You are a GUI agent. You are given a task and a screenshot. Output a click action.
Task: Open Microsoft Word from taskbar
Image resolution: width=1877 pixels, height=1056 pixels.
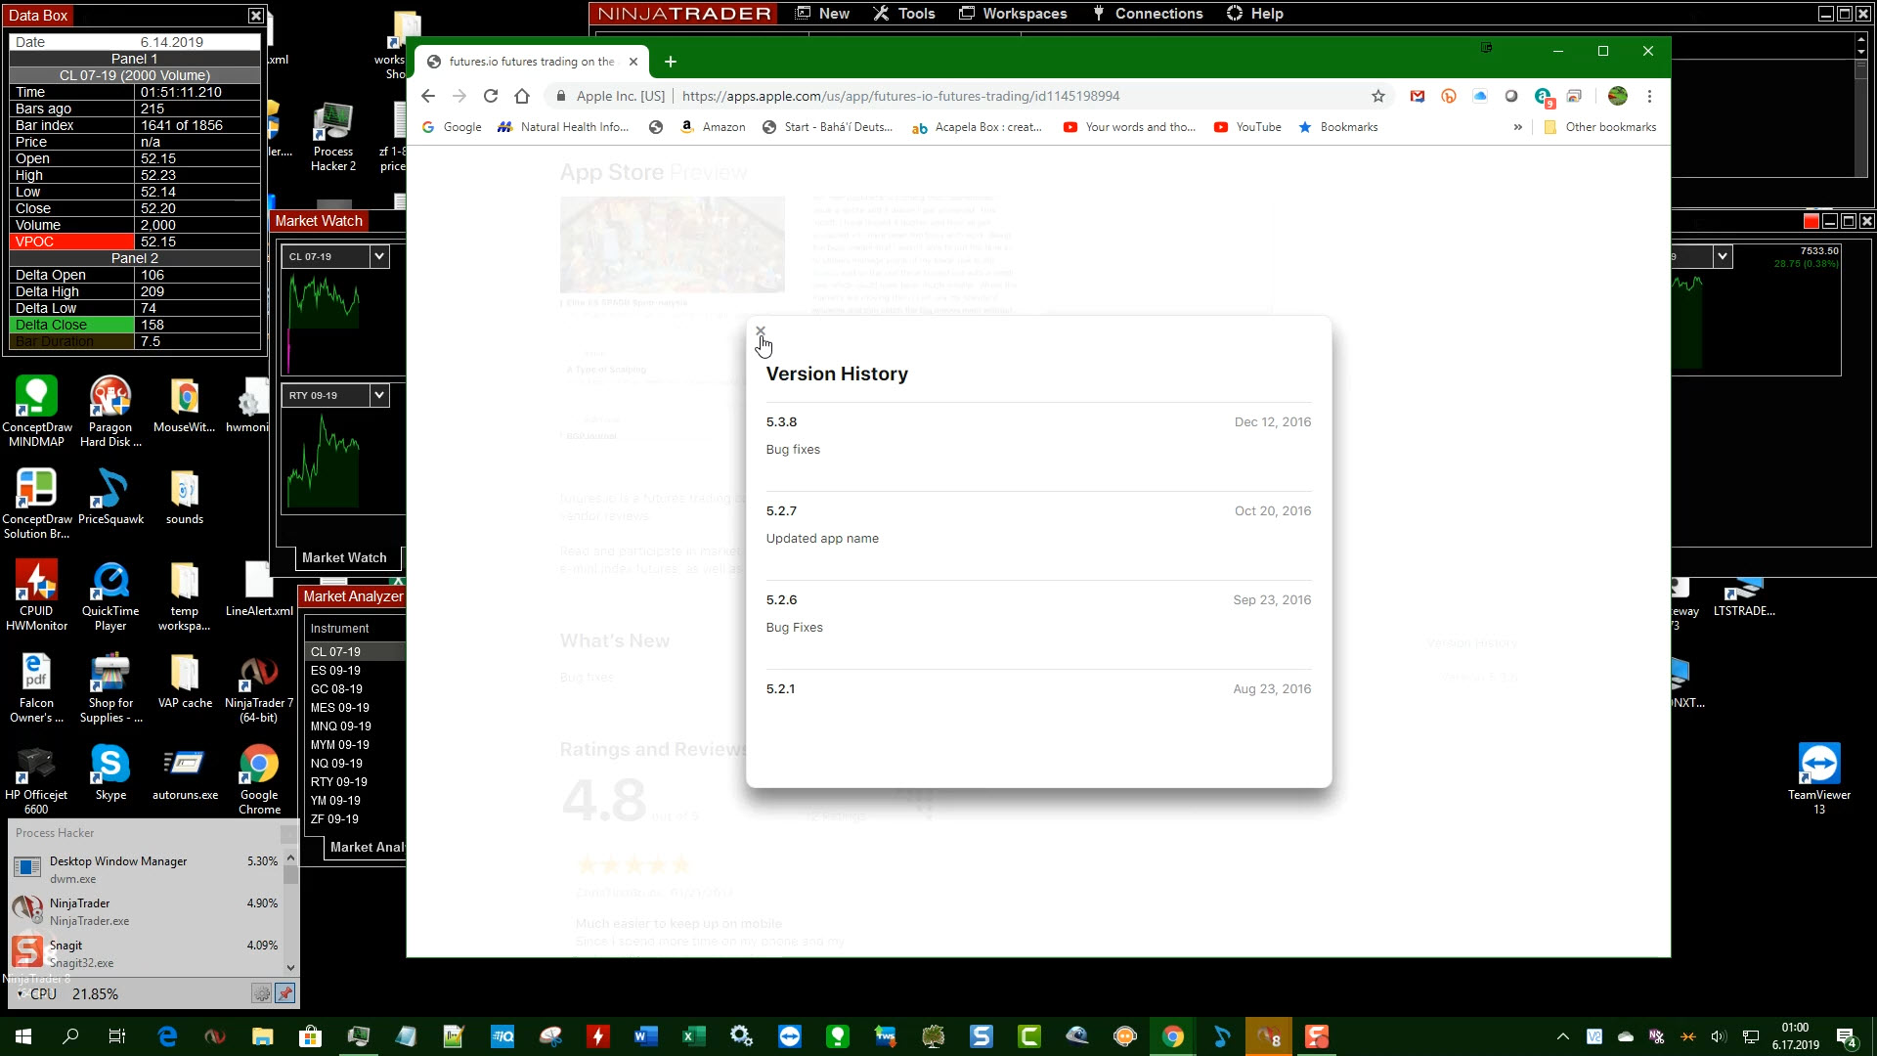click(645, 1036)
